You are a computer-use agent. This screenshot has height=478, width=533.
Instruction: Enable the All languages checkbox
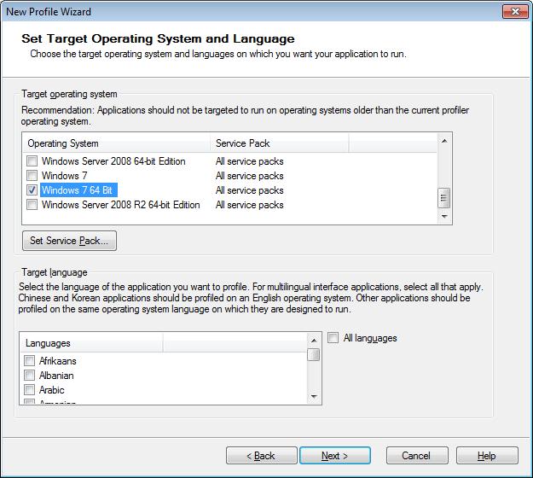[333, 338]
